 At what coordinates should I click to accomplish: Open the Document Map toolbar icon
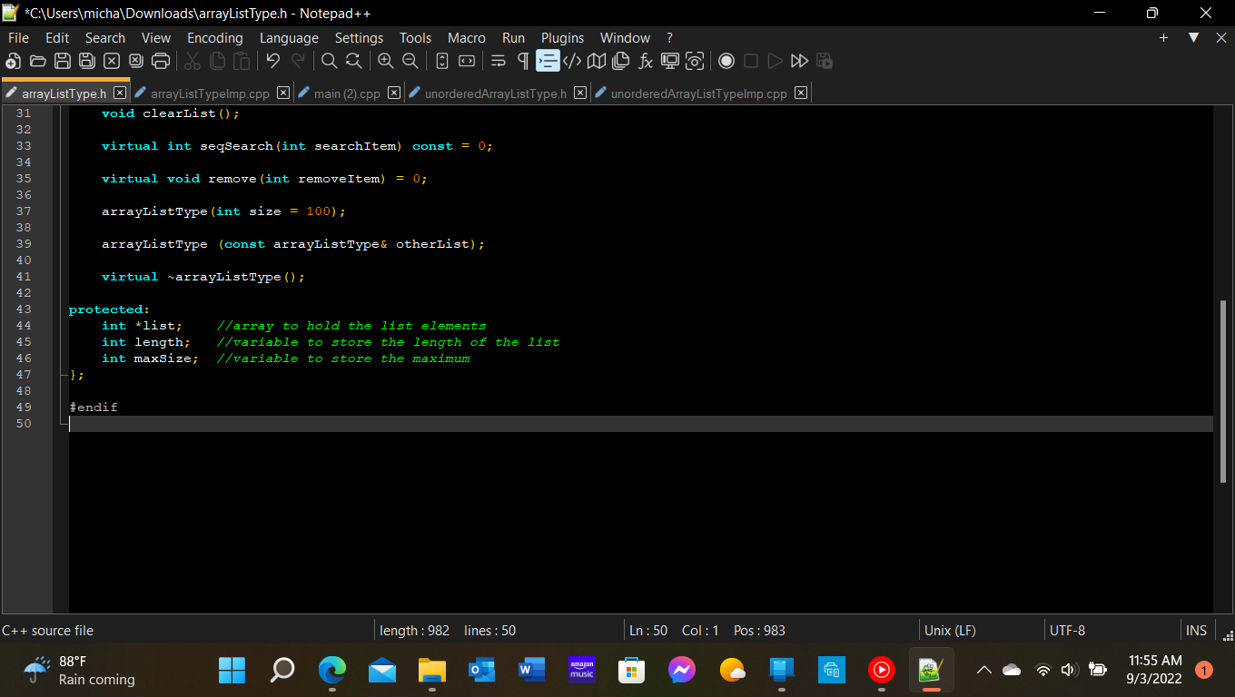(x=596, y=61)
